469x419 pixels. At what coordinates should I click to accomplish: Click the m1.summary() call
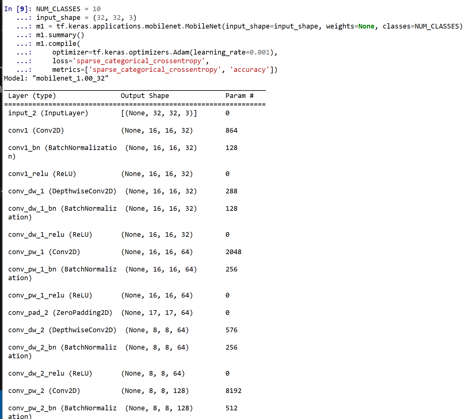(x=60, y=35)
